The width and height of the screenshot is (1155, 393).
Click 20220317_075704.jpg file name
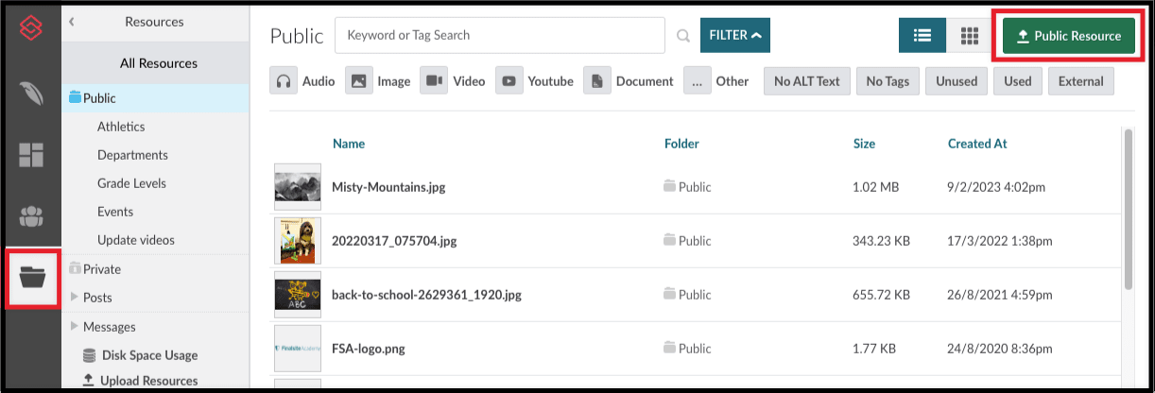[394, 241]
